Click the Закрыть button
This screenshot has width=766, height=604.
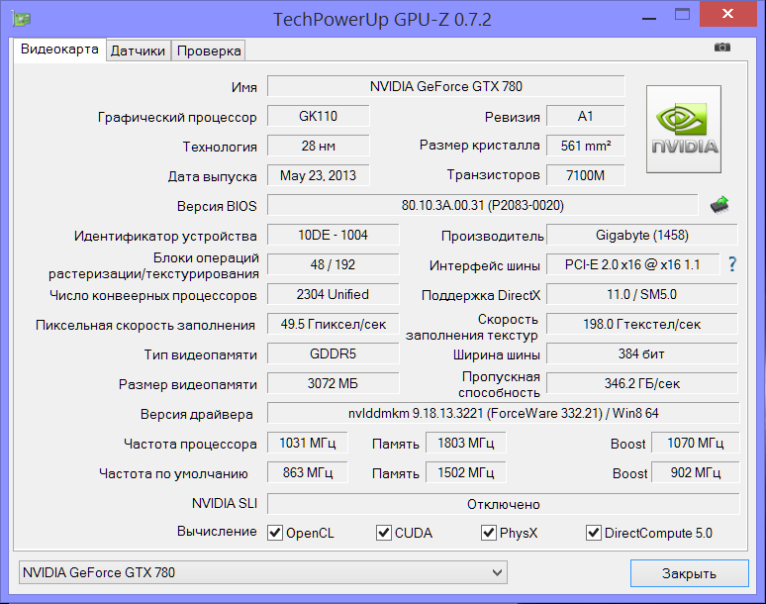click(x=689, y=573)
